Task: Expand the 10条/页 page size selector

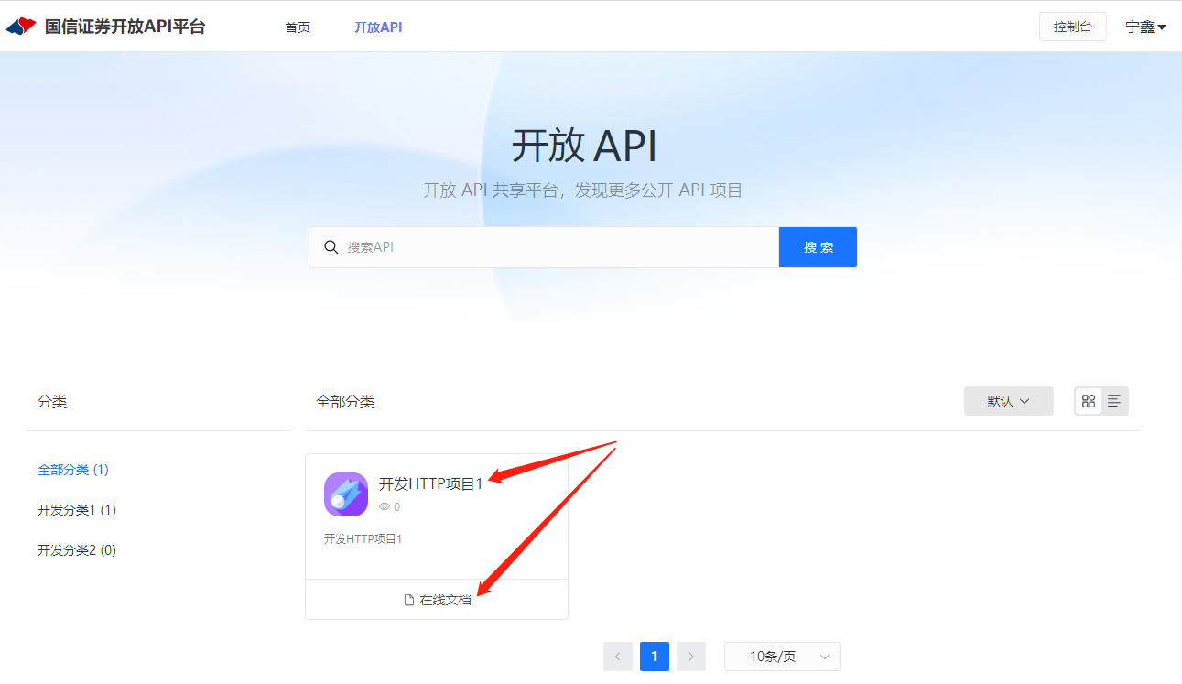Action: (x=782, y=657)
